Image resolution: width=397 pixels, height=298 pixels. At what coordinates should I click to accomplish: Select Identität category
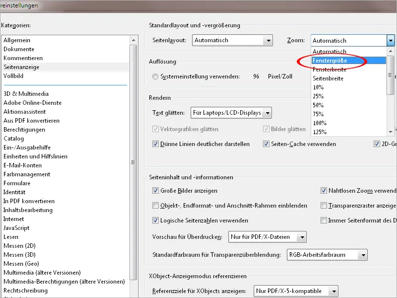(x=14, y=192)
